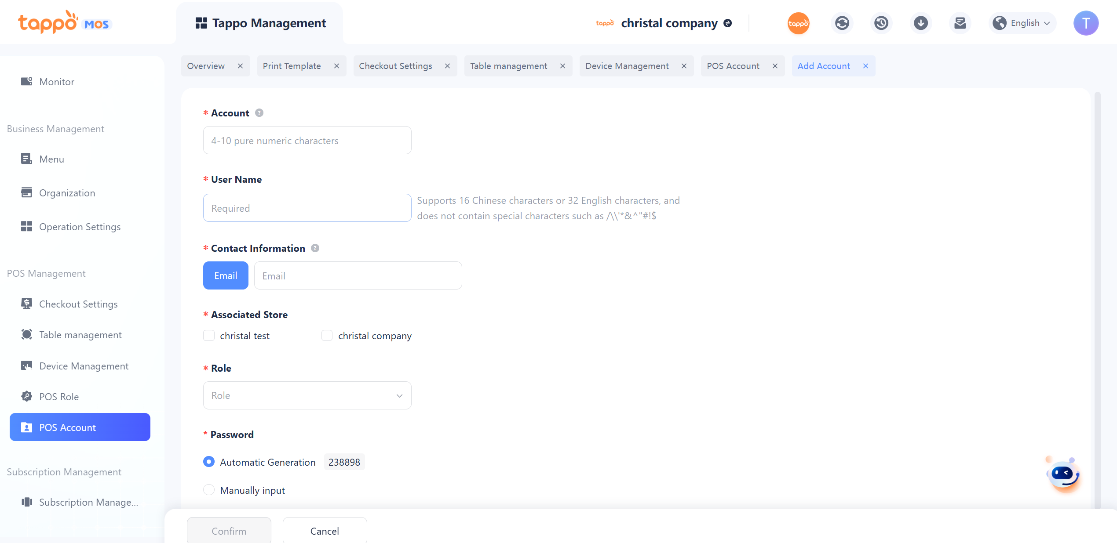This screenshot has height=543, width=1117.
Task: Open the messages inbox icon
Action: coord(960,23)
